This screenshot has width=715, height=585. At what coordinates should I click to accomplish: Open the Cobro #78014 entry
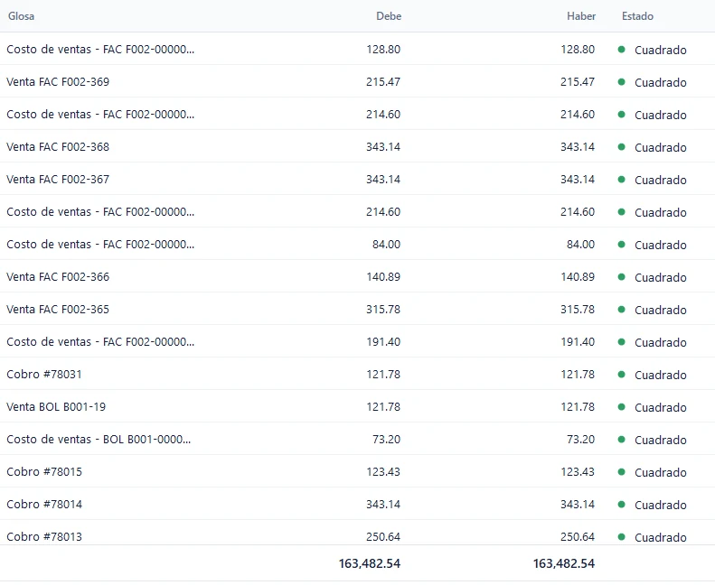tap(44, 505)
